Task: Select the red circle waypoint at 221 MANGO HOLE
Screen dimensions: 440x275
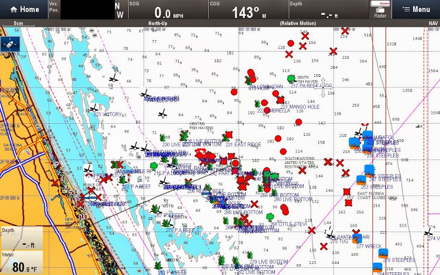Action: coord(280,100)
